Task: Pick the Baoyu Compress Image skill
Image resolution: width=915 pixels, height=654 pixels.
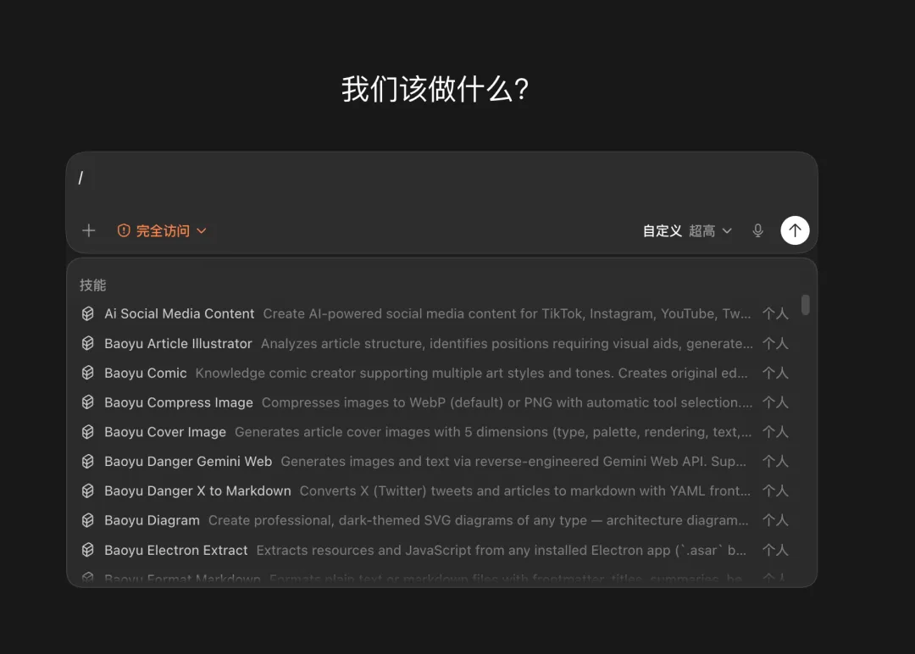Action: click(x=435, y=402)
